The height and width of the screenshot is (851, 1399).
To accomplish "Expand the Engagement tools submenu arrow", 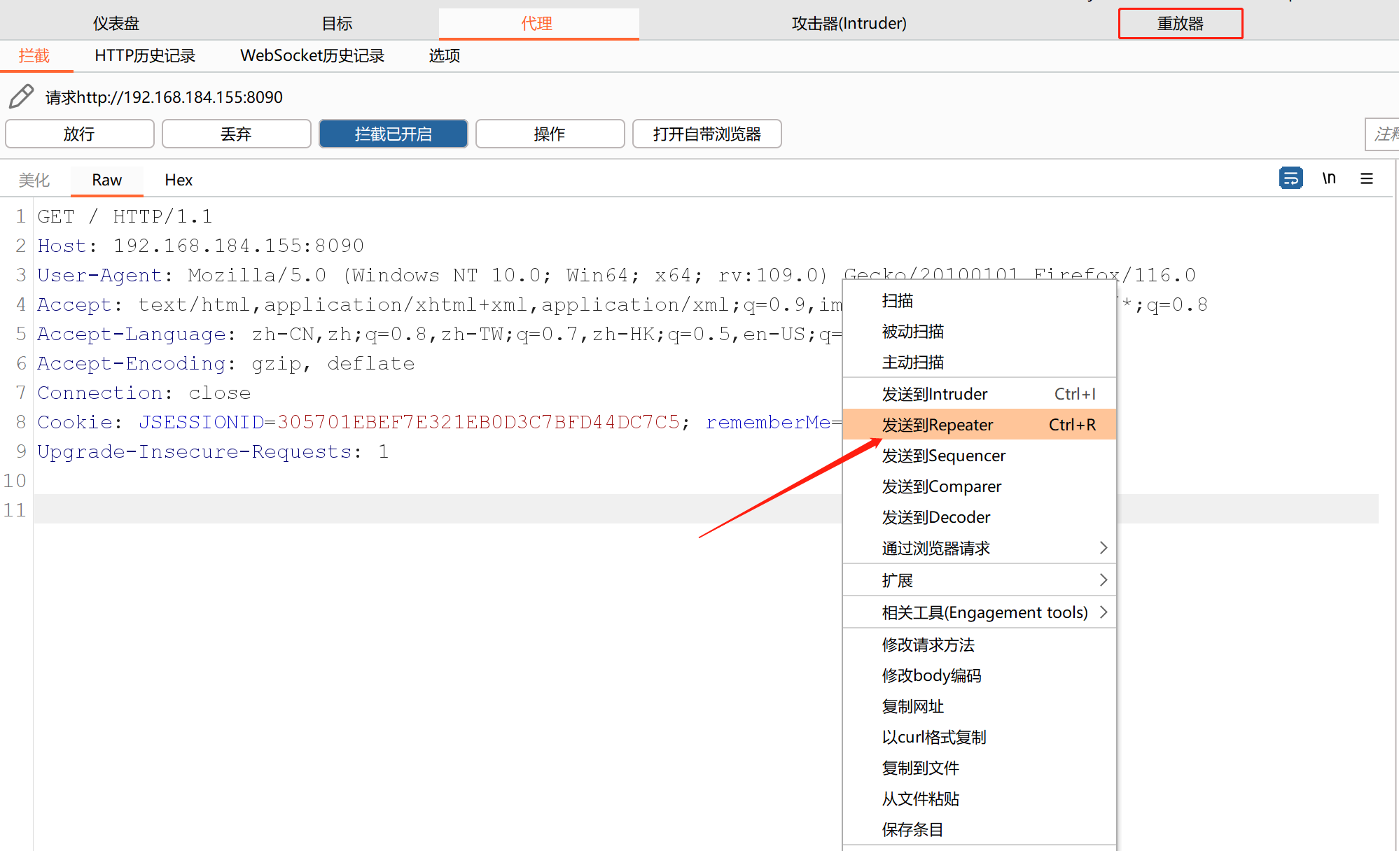I will point(1103,612).
